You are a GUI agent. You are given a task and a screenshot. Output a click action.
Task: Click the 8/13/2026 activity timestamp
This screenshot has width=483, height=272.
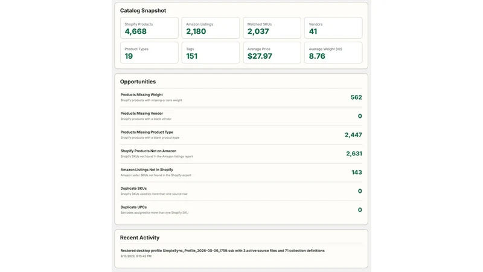[x=136, y=256]
